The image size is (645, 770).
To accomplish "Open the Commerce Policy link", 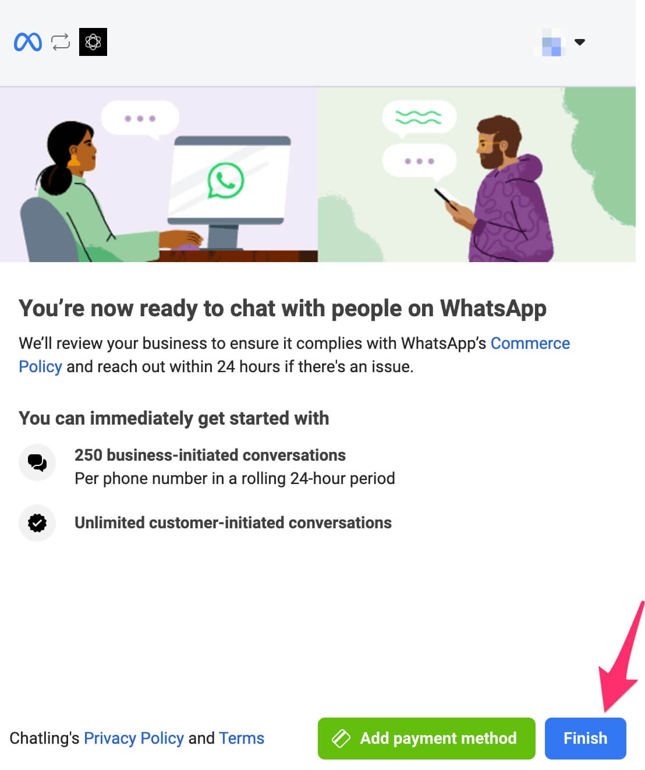I will (294, 355).
